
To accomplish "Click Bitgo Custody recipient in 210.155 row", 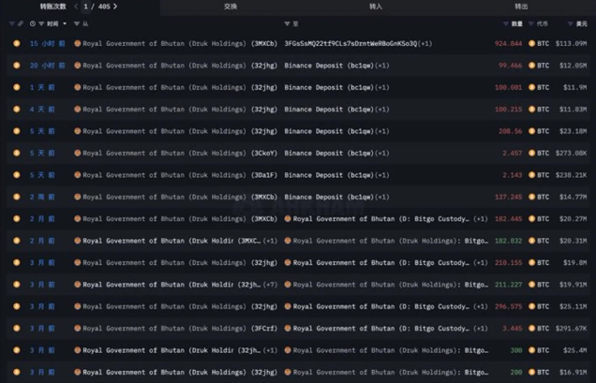I will (x=381, y=262).
